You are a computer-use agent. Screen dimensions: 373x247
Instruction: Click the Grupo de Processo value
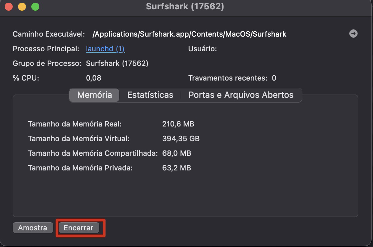[117, 63]
